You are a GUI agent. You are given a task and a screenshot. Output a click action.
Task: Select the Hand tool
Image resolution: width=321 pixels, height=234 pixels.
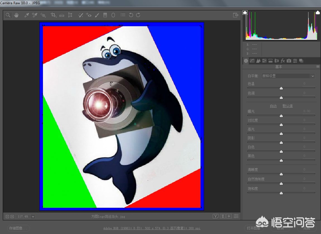(16, 15)
